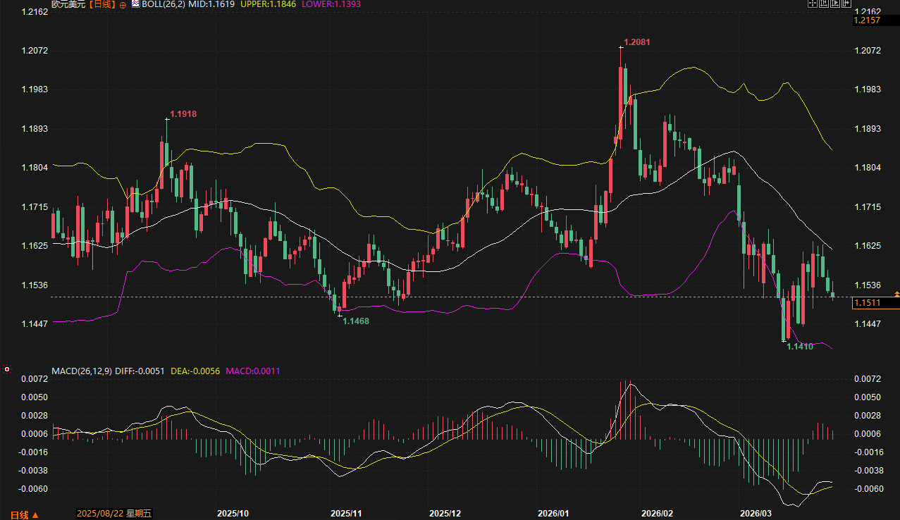Image resolution: width=900 pixels, height=520 pixels.
Task: Click the 2025/10 date axis label
Action: [x=233, y=514]
